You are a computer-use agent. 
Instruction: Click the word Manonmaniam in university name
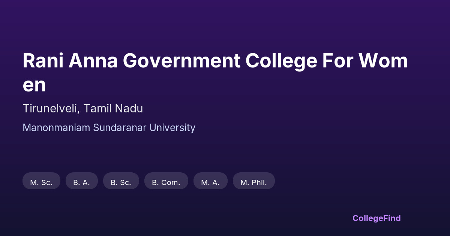56,128
